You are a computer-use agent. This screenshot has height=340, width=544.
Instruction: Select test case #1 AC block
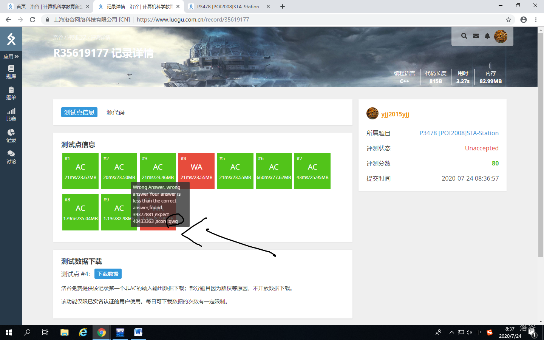coord(80,171)
